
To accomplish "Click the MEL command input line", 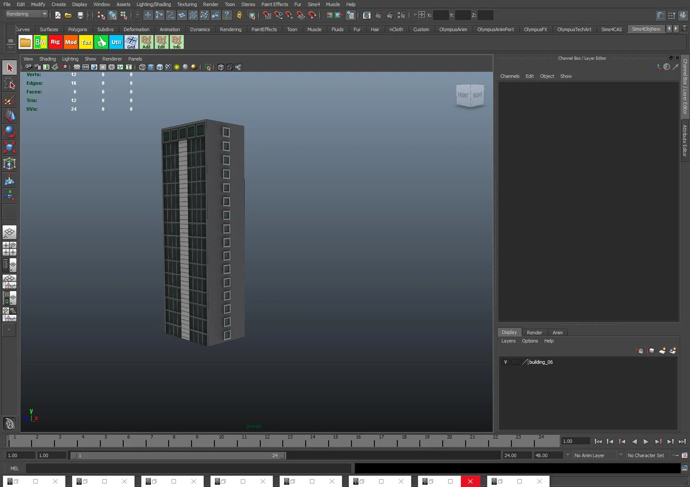I will tap(188, 468).
